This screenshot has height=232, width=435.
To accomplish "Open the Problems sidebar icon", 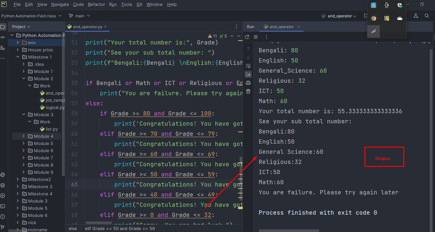I will (3, 217).
